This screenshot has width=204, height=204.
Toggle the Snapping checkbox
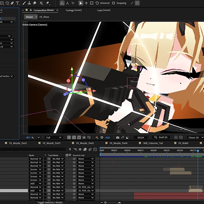tap(113, 3)
